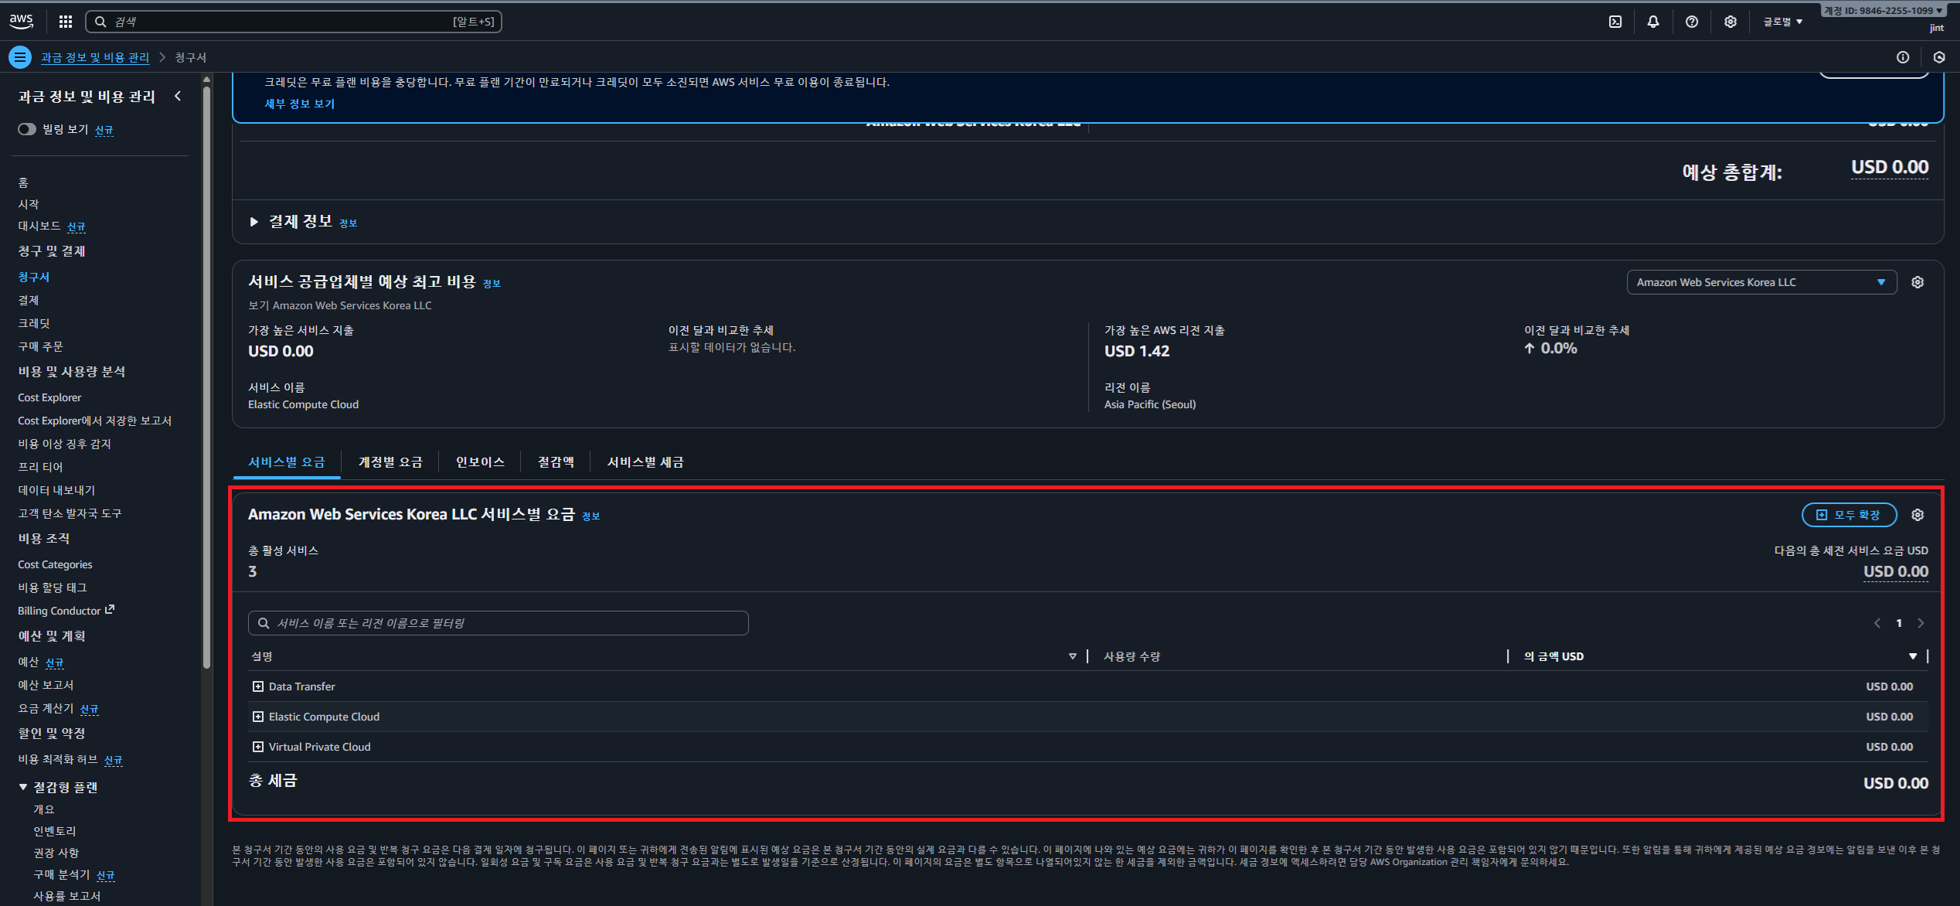Launch the CloudShell terminal icon

click(x=1615, y=22)
